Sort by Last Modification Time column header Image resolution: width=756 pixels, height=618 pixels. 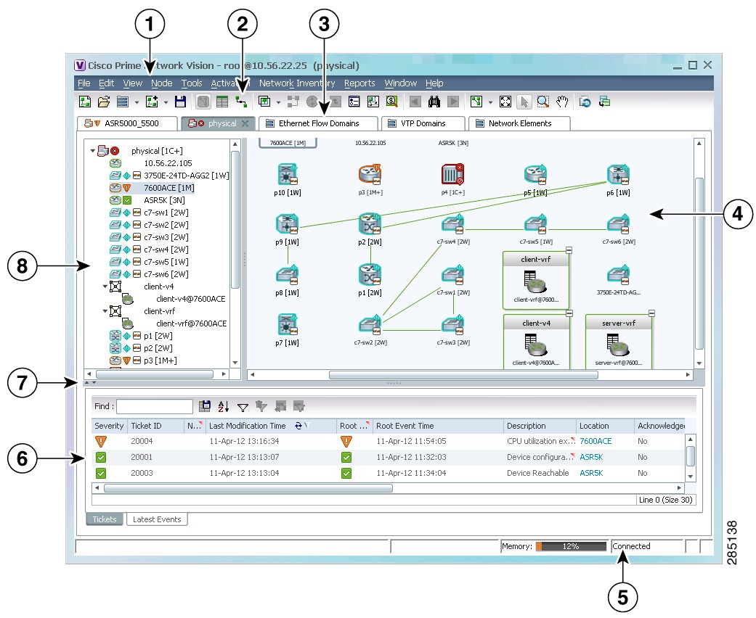pyautogui.click(x=271, y=426)
